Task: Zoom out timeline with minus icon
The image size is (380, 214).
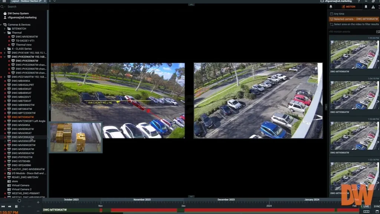Action: click(38, 211)
